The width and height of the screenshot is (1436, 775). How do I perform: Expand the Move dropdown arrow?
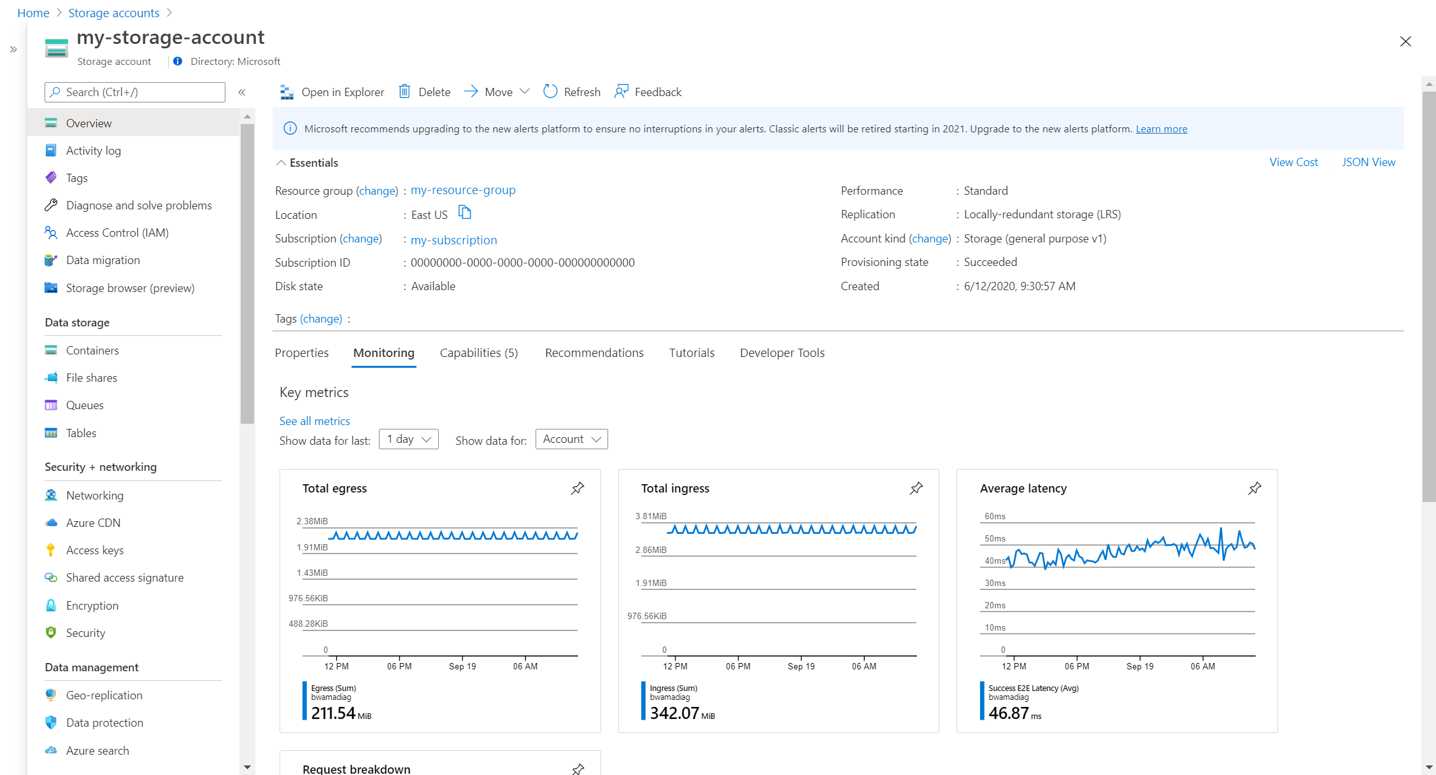click(x=525, y=92)
